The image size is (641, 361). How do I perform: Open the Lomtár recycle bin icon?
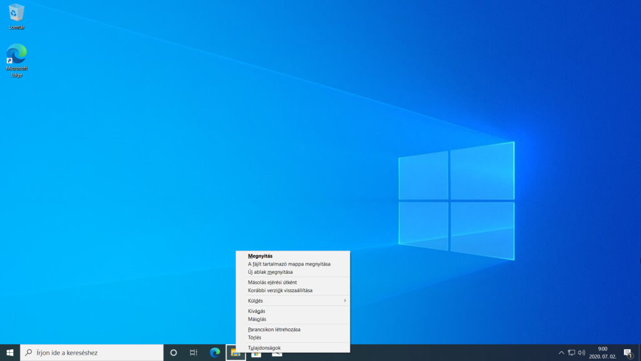(x=16, y=16)
